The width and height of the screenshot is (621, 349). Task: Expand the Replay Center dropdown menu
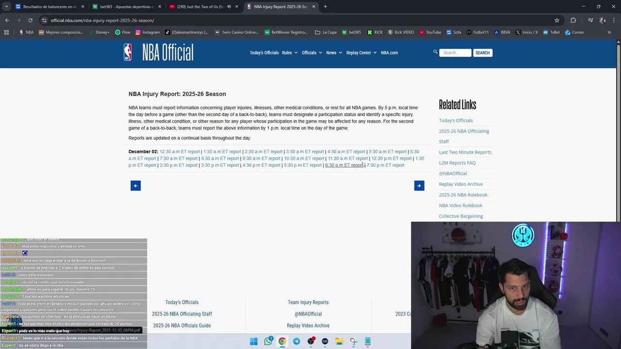(361, 53)
